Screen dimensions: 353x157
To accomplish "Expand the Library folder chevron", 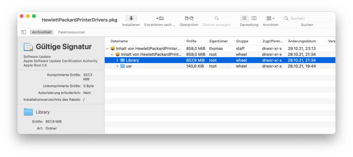I will click(117, 60).
